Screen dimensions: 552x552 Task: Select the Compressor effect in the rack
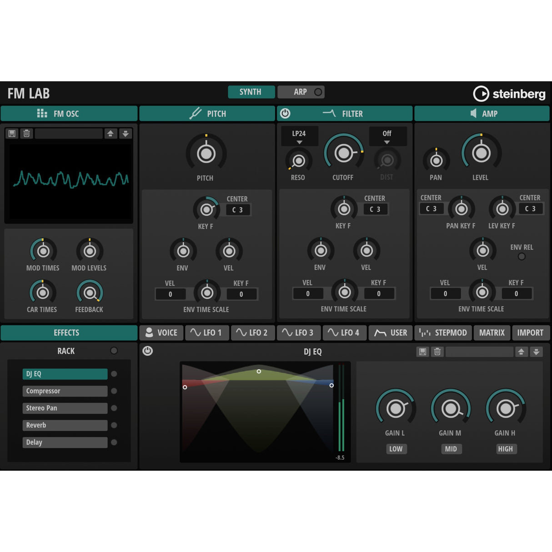pos(65,391)
